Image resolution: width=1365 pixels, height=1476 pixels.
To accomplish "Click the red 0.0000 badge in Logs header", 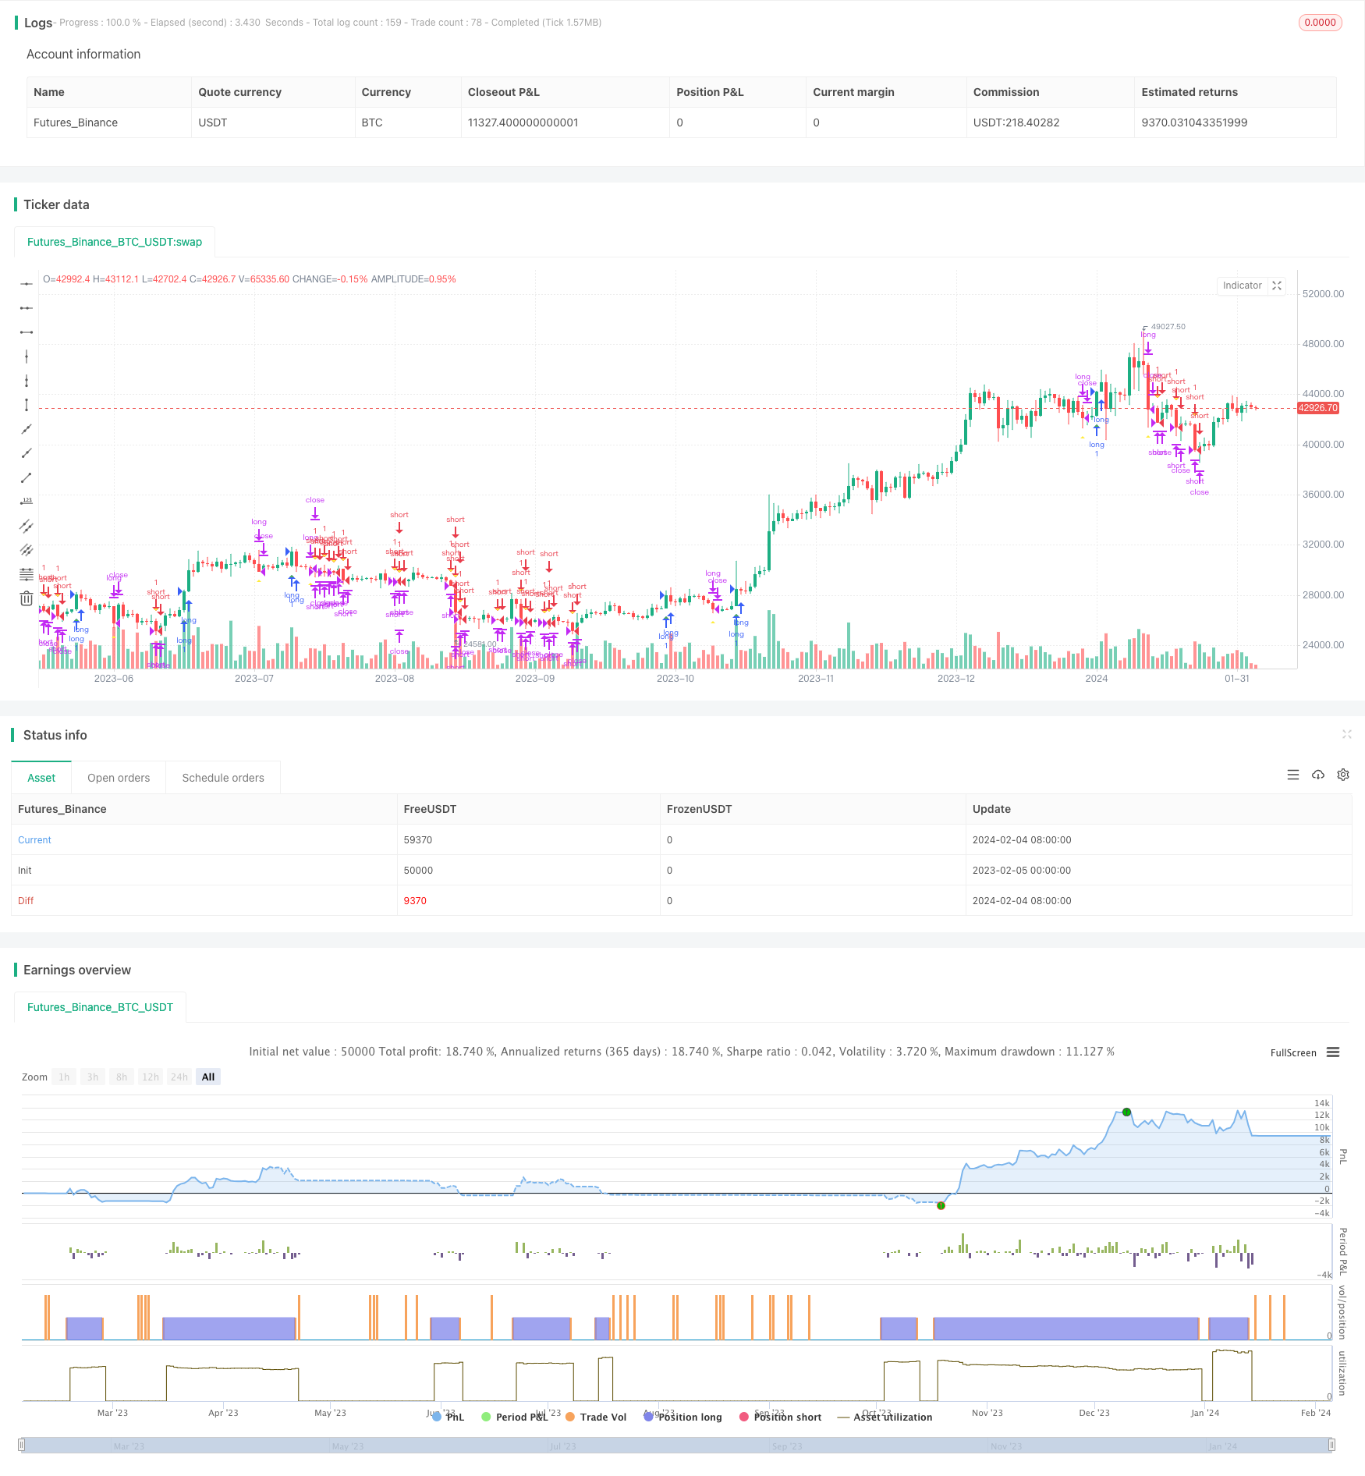I will (1321, 23).
